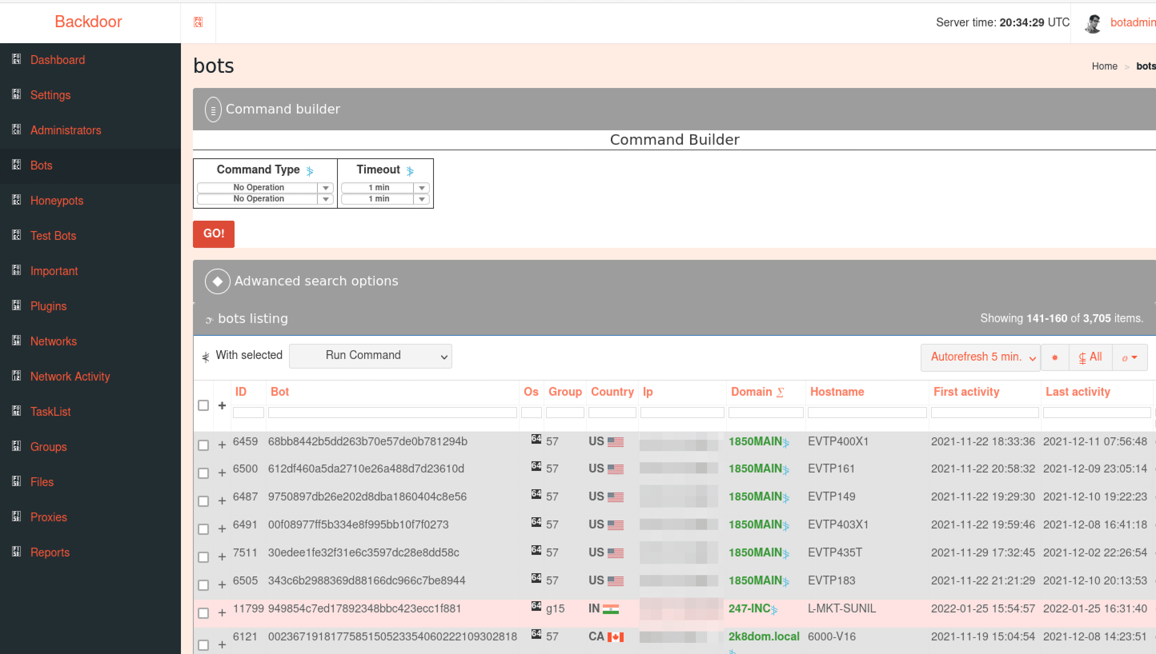
Task: Click the botadmin avatar picture
Action: pyautogui.click(x=1093, y=23)
